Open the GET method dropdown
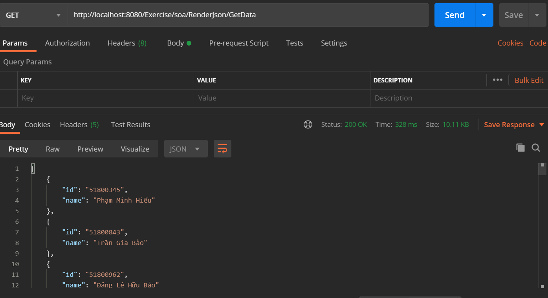548x298 pixels. (33, 15)
